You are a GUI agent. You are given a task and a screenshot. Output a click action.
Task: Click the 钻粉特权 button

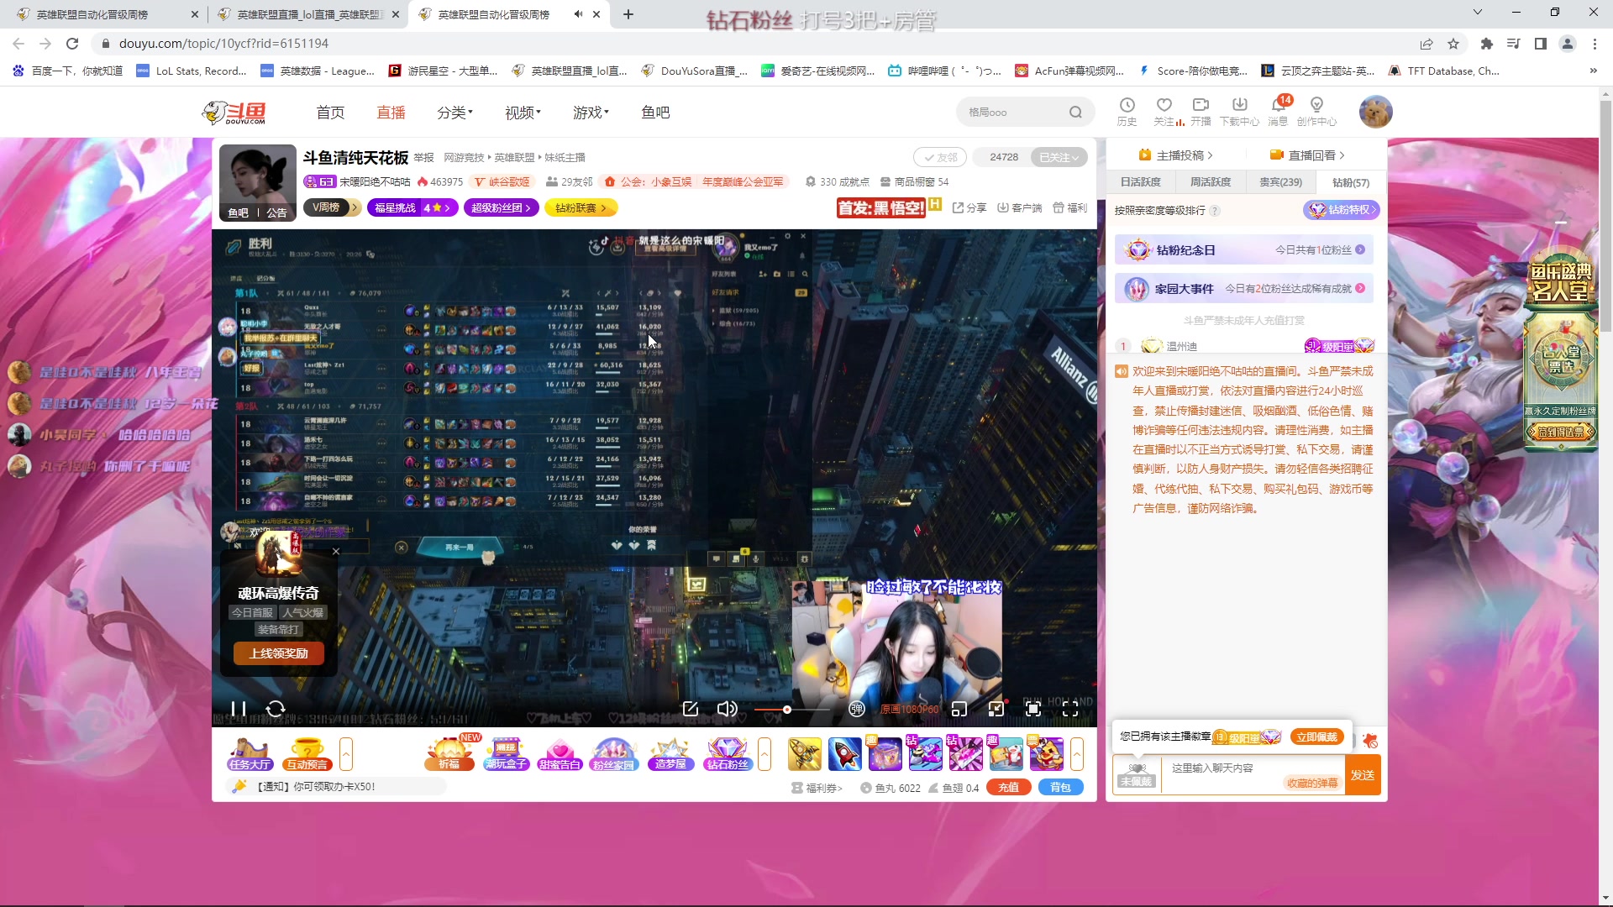(1342, 210)
